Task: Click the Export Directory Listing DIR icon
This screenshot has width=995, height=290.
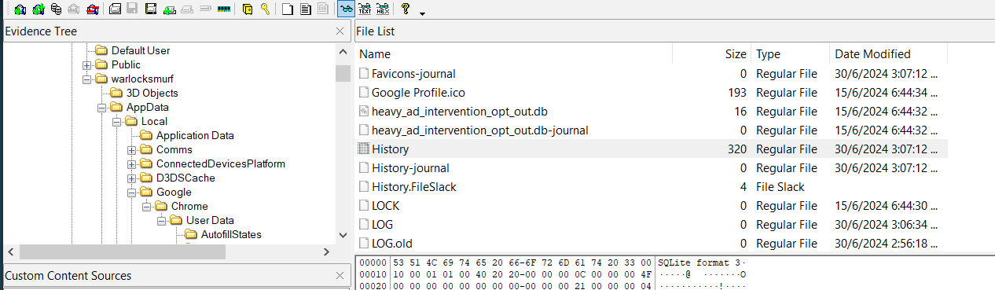Action: [x=323, y=9]
